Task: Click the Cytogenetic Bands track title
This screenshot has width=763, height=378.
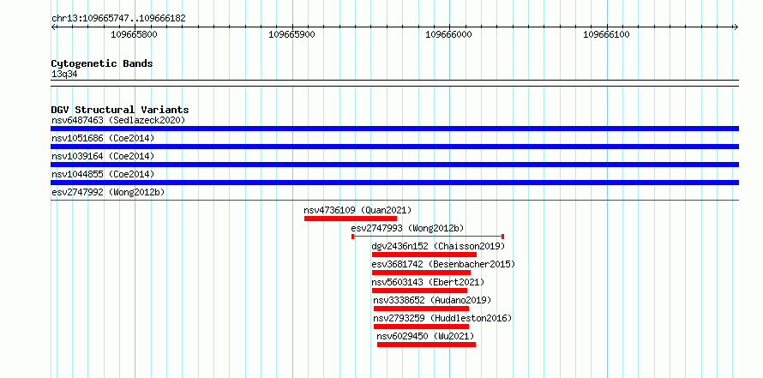Action: [x=102, y=63]
